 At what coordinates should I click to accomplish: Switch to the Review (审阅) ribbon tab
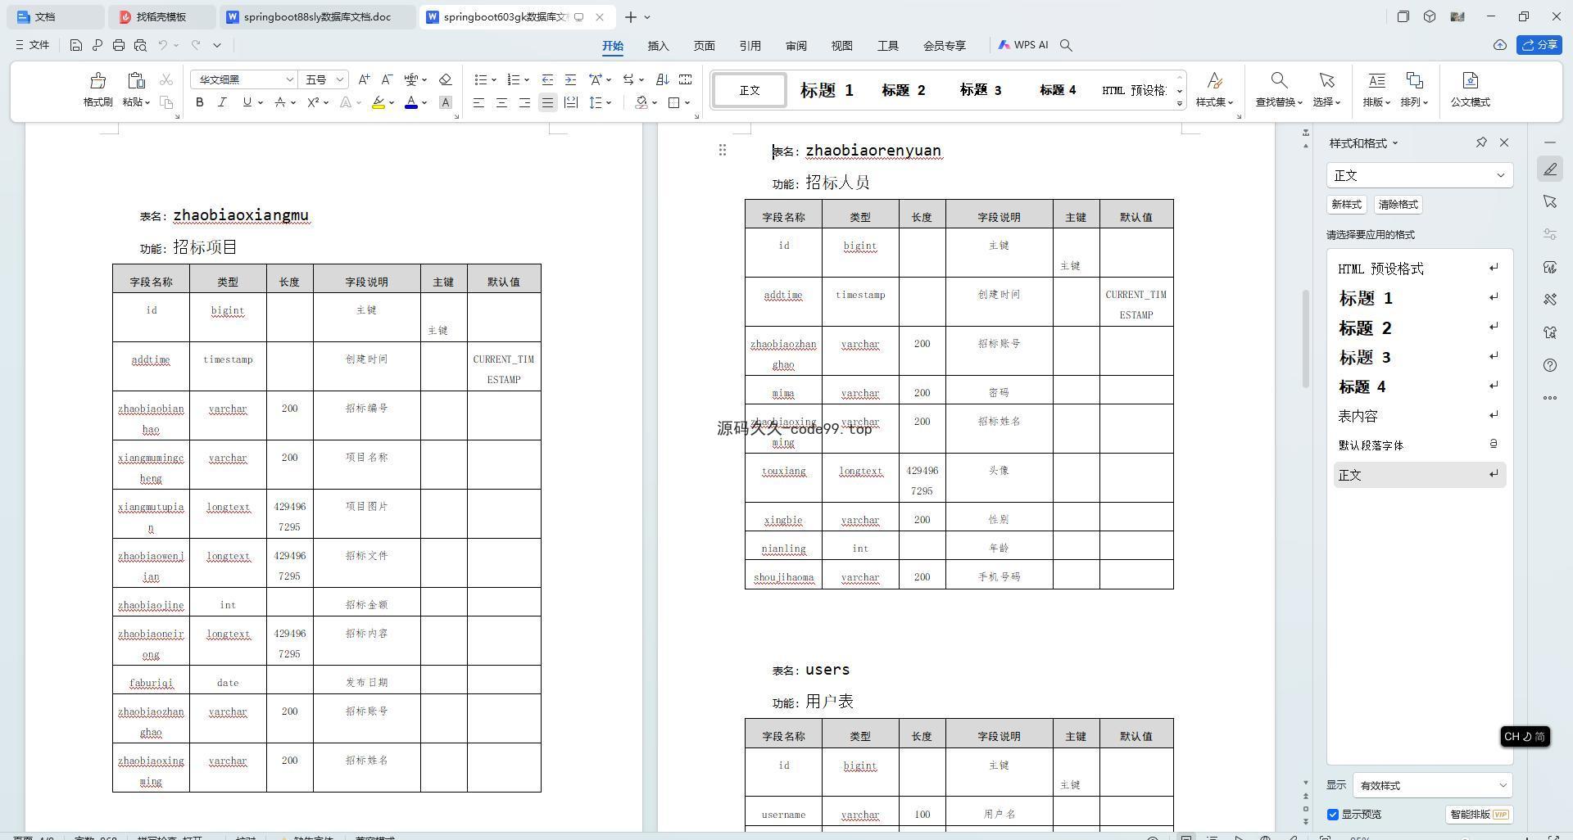pyautogui.click(x=796, y=46)
